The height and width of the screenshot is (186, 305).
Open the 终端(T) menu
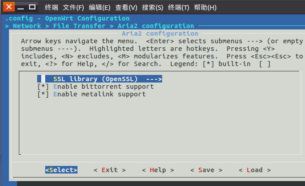(178, 8)
